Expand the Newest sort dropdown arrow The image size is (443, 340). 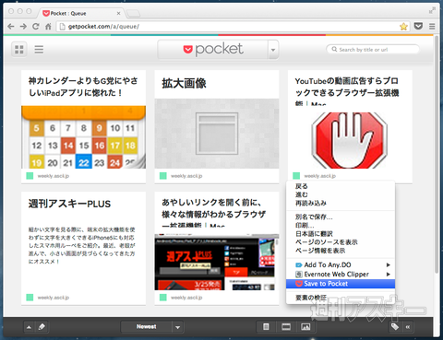pos(177,327)
